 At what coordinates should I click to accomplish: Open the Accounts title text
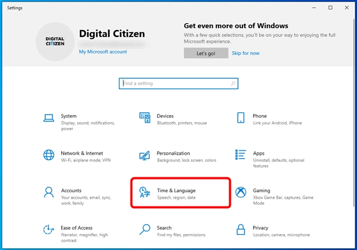(71, 191)
